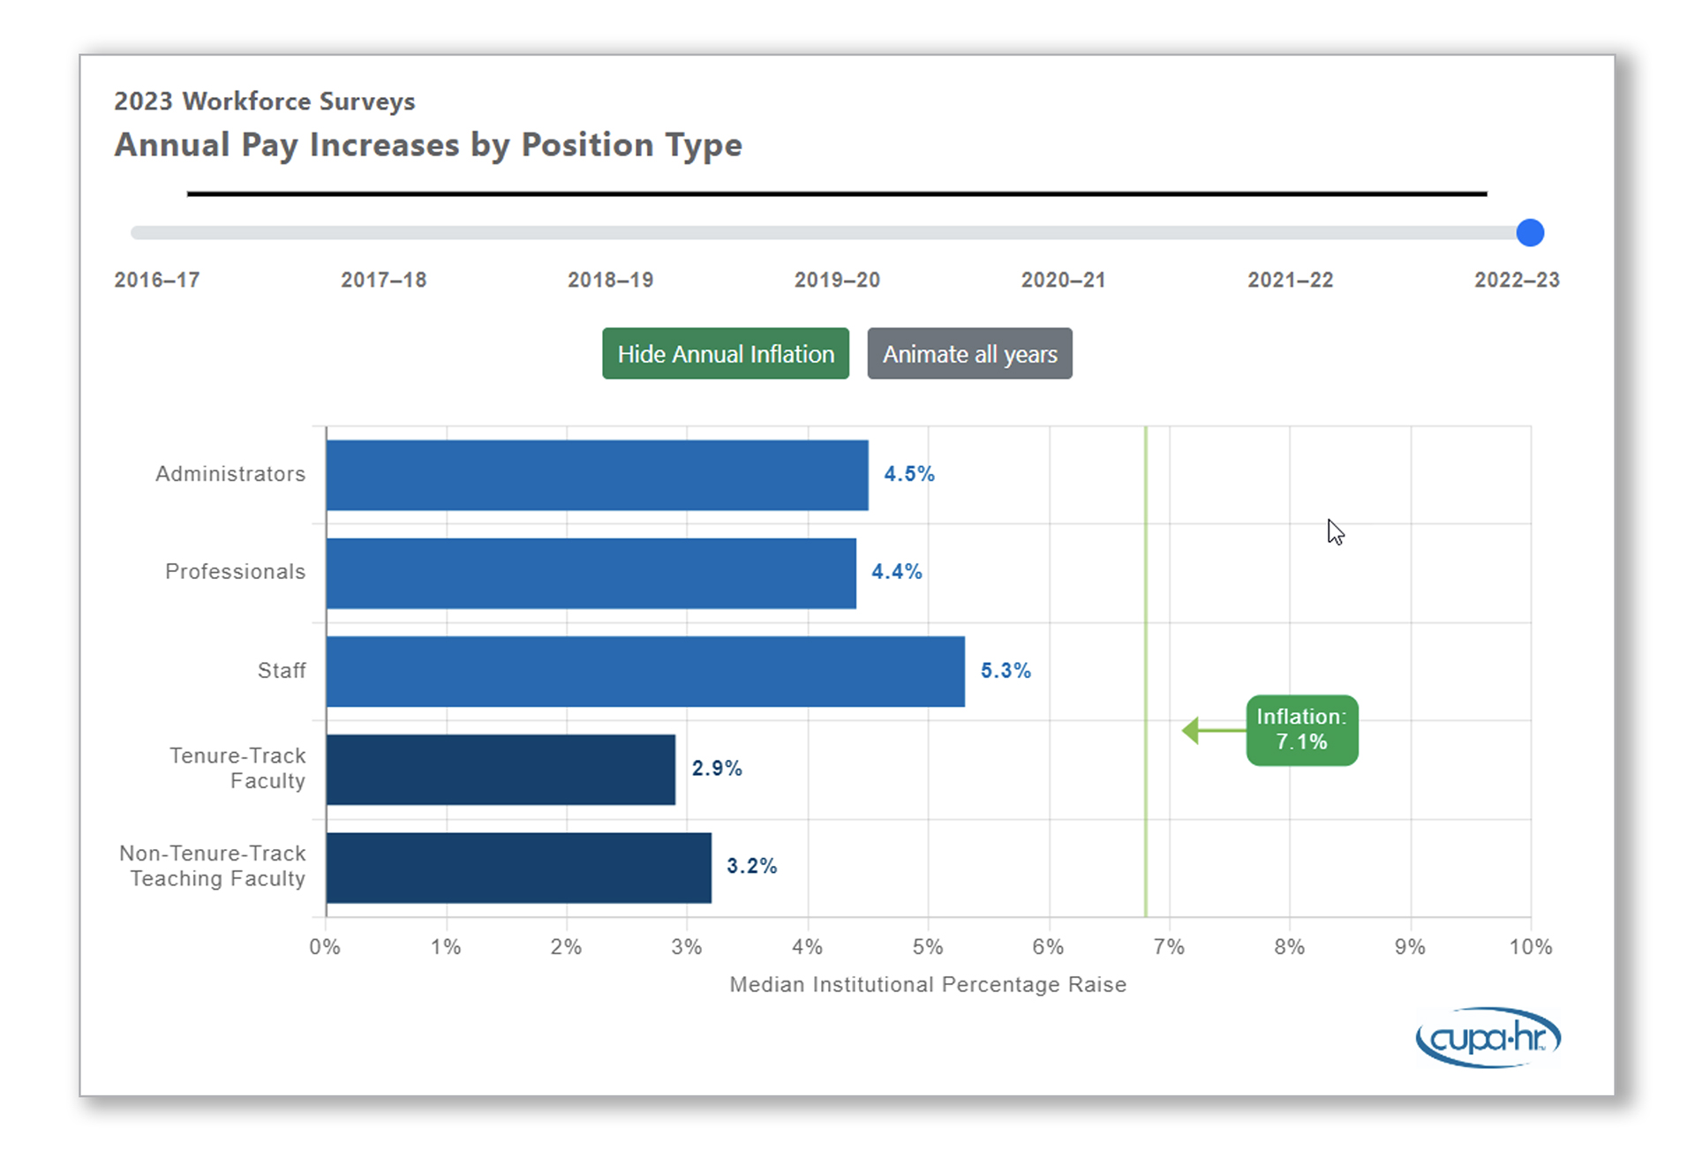The height and width of the screenshot is (1151, 1695).
Task: Jump to the 2018–19 survey year
Action: (610, 280)
